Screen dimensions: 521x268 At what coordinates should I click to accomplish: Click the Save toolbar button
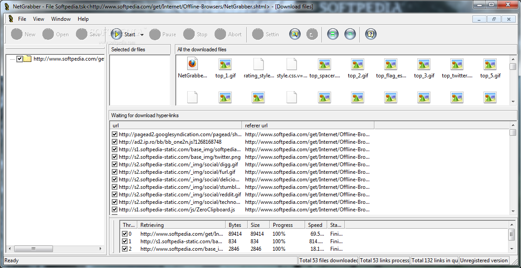88,34
